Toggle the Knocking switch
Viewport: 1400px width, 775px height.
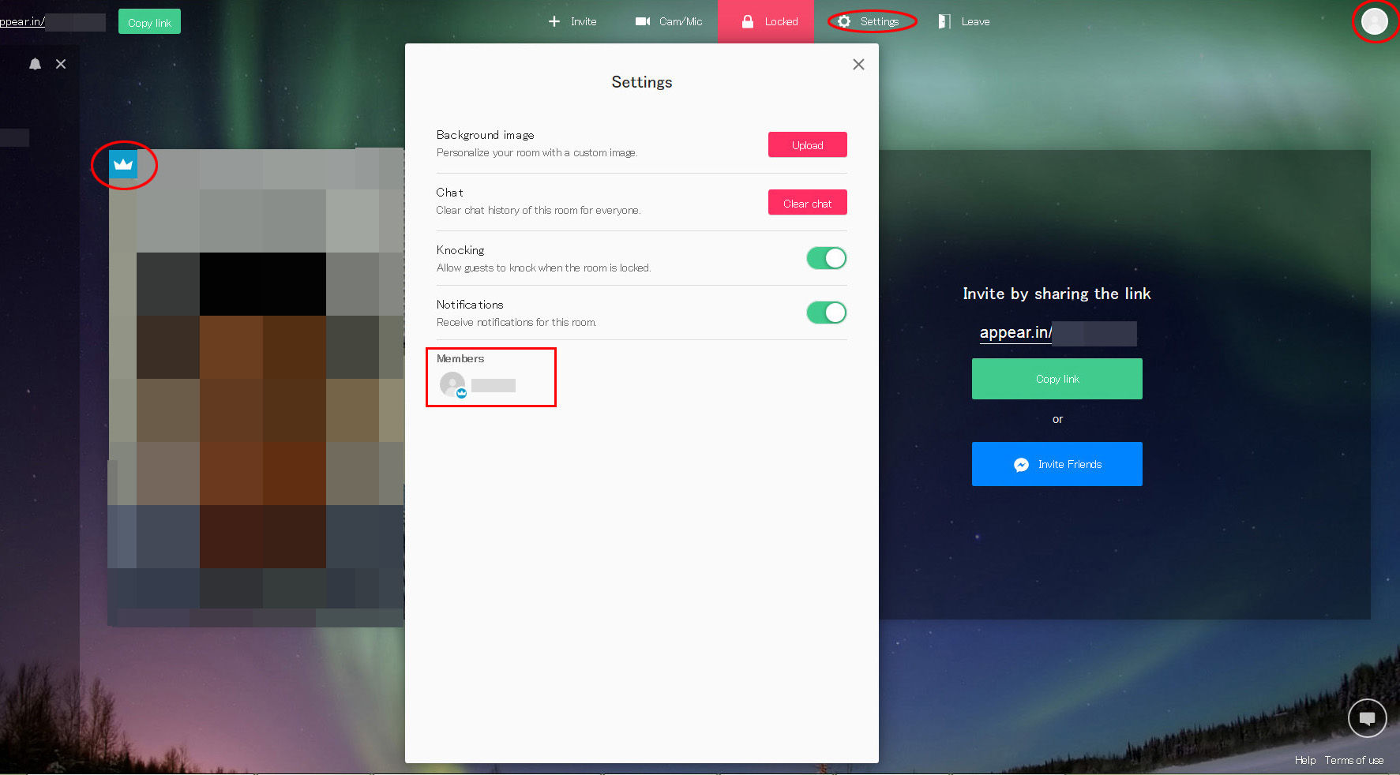tap(826, 258)
